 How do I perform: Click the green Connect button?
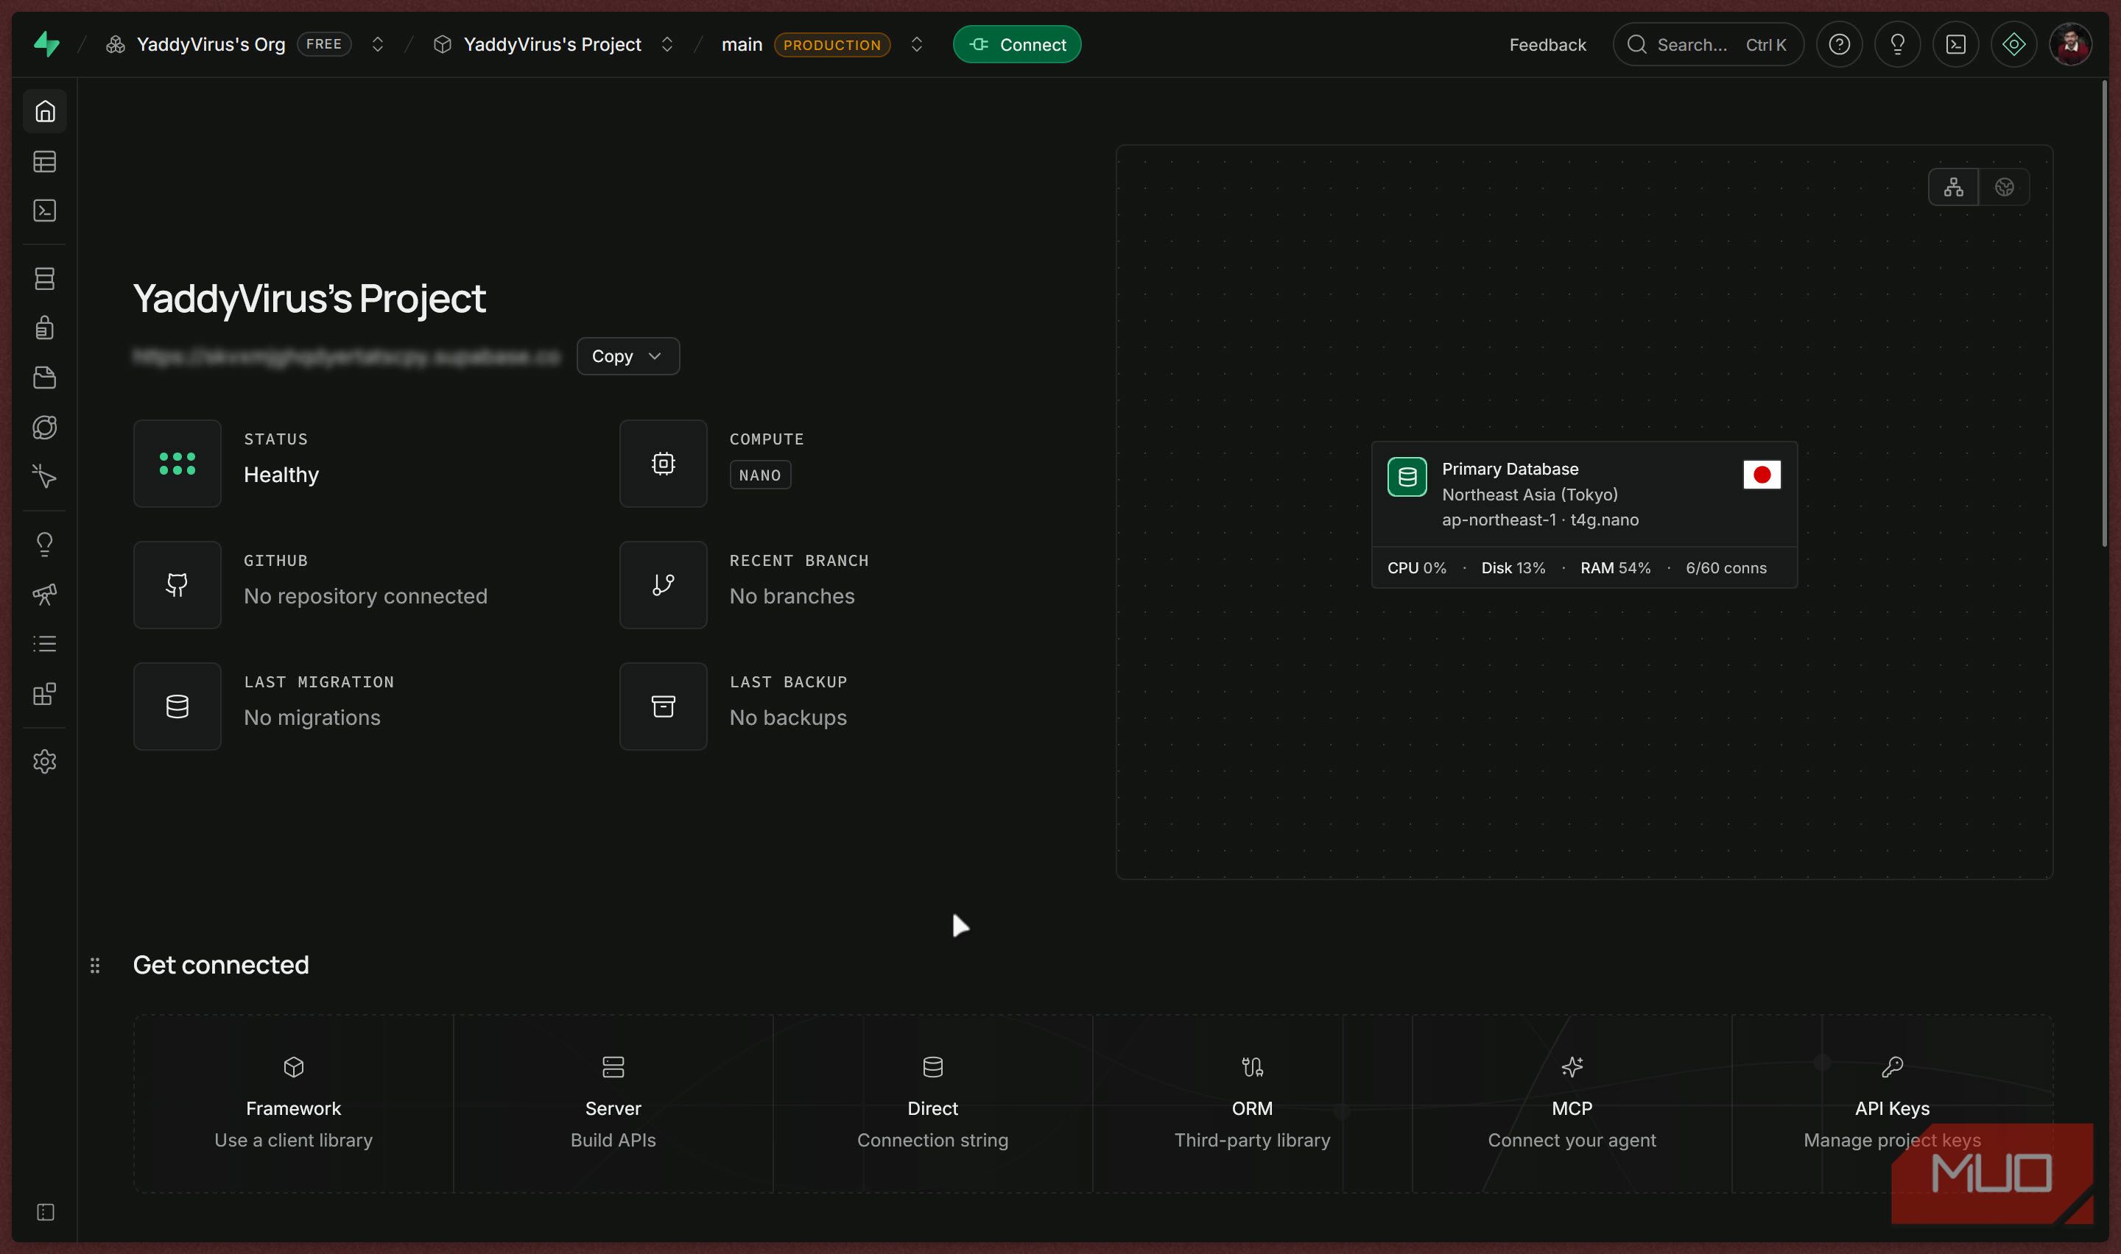1017,44
